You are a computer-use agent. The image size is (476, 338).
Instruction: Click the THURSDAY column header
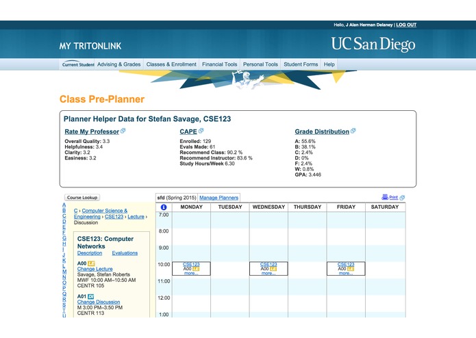pos(308,207)
